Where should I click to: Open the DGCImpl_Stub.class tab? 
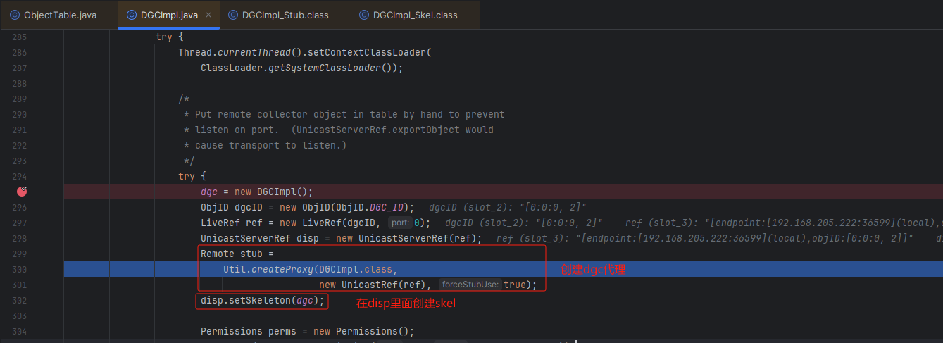(285, 15)
